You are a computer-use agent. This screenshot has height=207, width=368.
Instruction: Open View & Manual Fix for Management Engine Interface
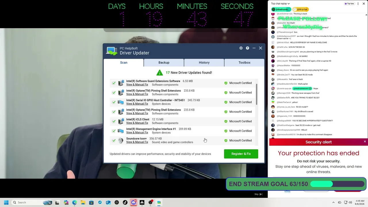click(x=137, y=133)
